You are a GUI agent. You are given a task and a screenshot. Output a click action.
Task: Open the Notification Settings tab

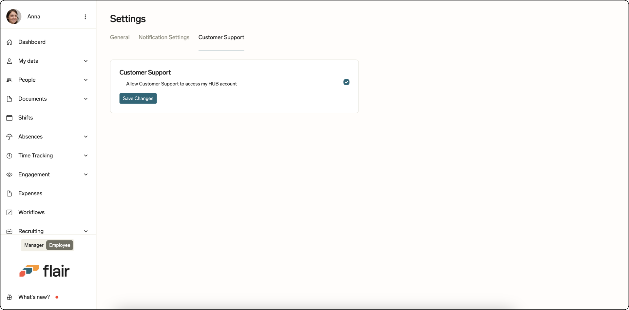(164, 37)
